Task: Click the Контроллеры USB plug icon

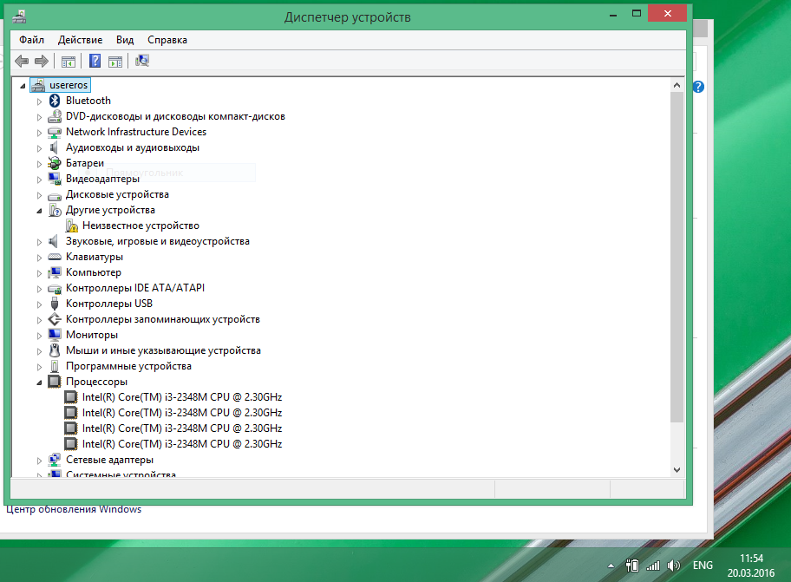Action: tap(55, 304)
